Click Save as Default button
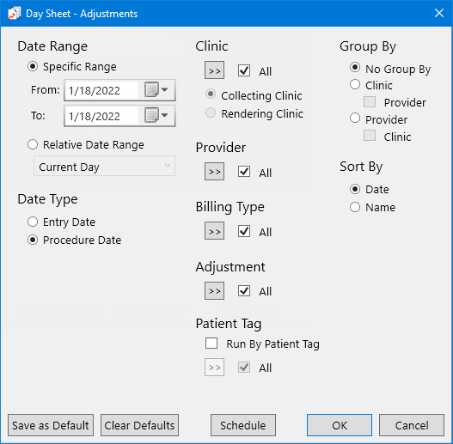The height and width of the screenshot is (444, 453). 51,425
